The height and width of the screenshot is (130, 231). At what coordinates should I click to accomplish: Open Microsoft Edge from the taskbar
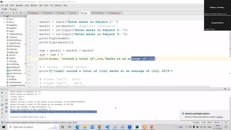77,127
